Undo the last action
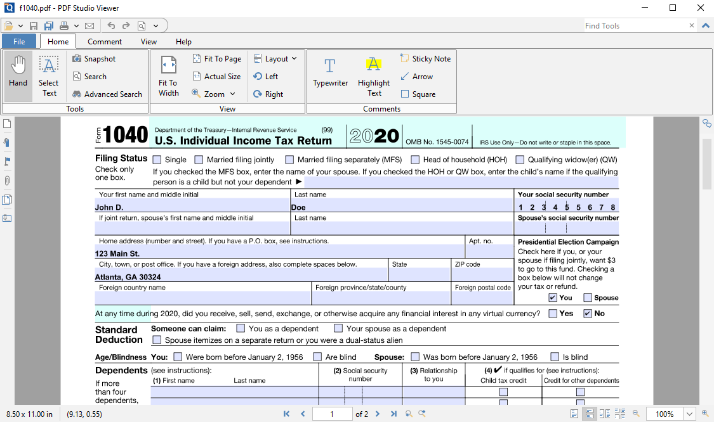Viewport: 714px width, 422px height. [x=111, y=26]
